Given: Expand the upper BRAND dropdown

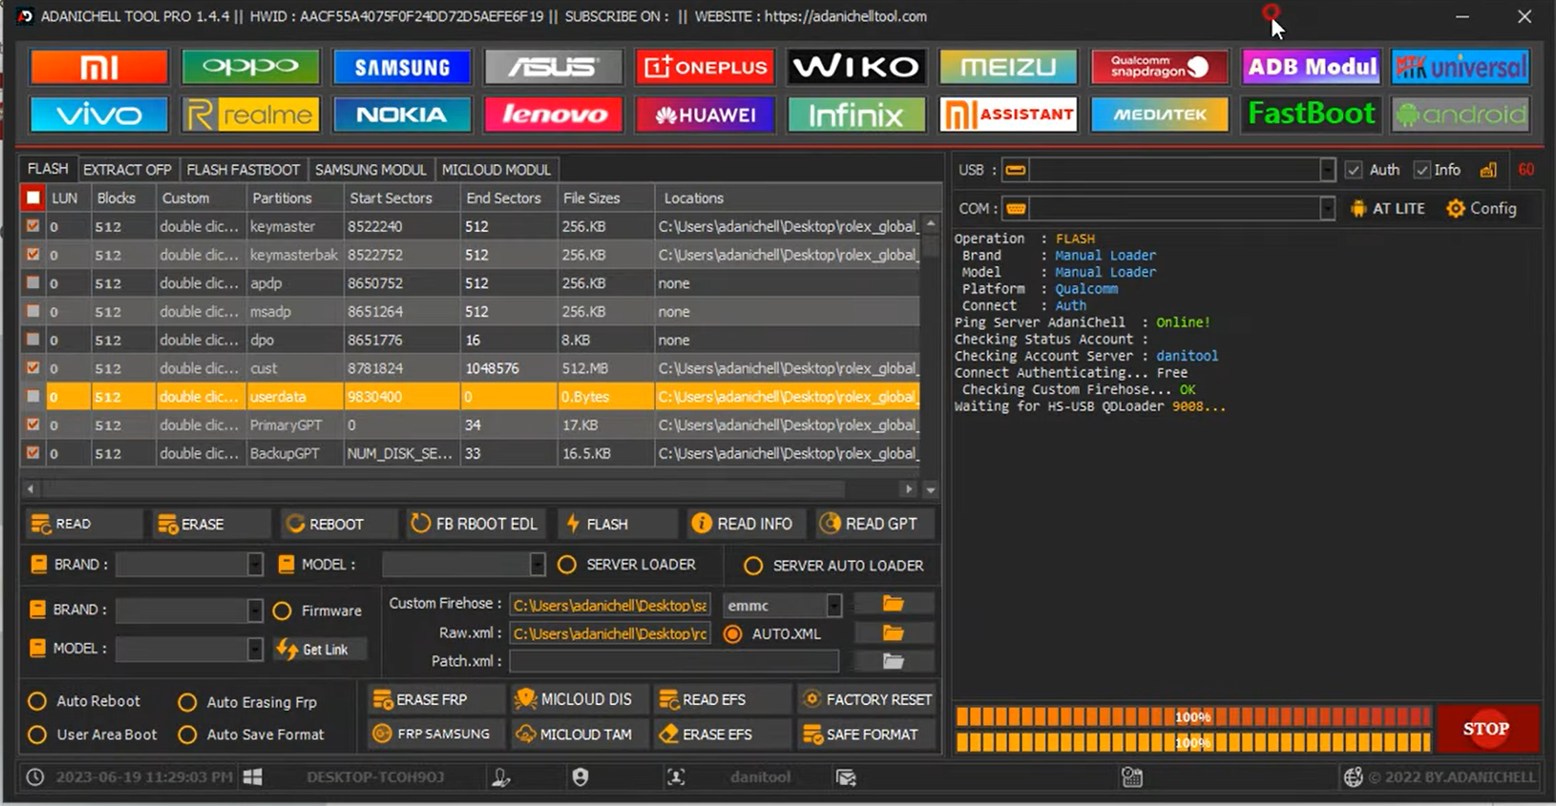Looking at the screenshot, I should (255, 565).
